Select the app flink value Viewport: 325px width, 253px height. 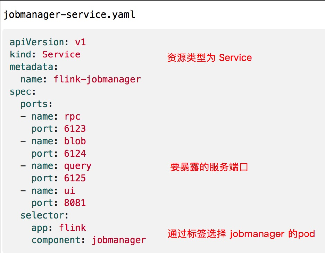72,228
